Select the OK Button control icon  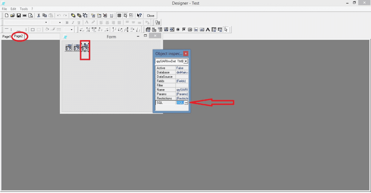tap(190, 30)
